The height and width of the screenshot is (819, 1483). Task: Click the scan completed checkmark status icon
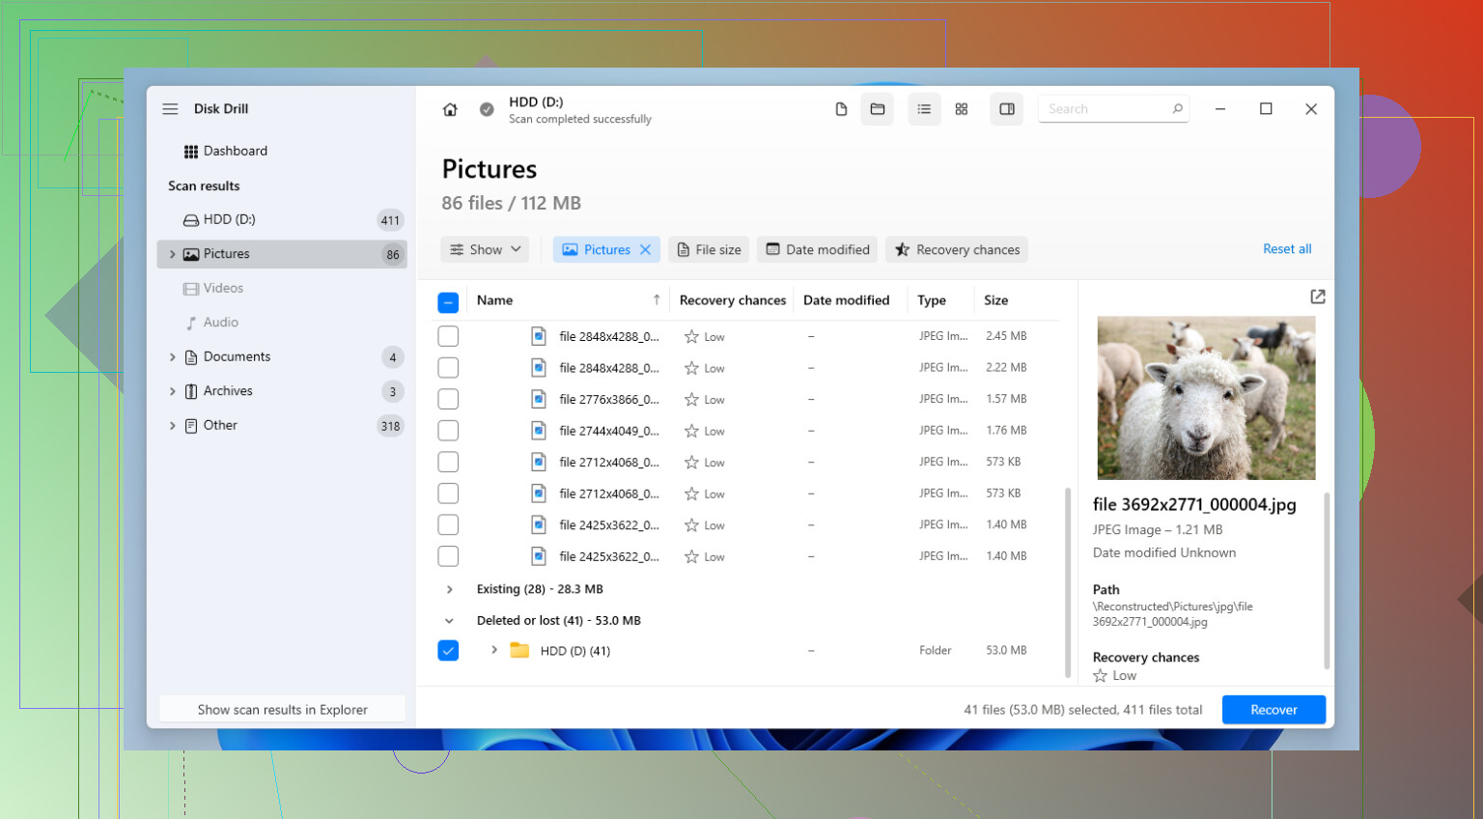487,109
